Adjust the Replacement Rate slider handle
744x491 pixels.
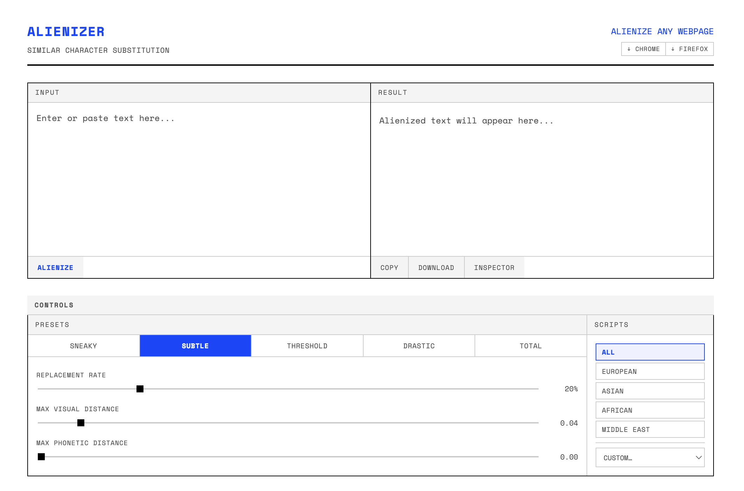[140, 389]
